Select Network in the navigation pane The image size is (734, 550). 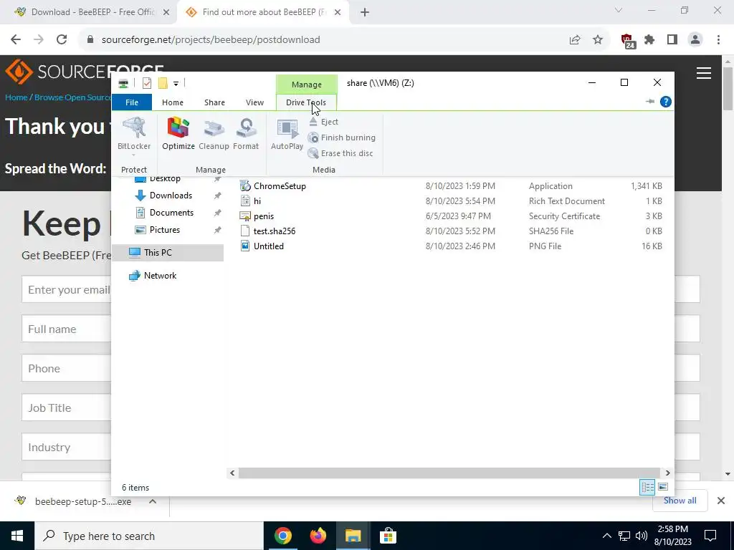[x=160, y=276]
